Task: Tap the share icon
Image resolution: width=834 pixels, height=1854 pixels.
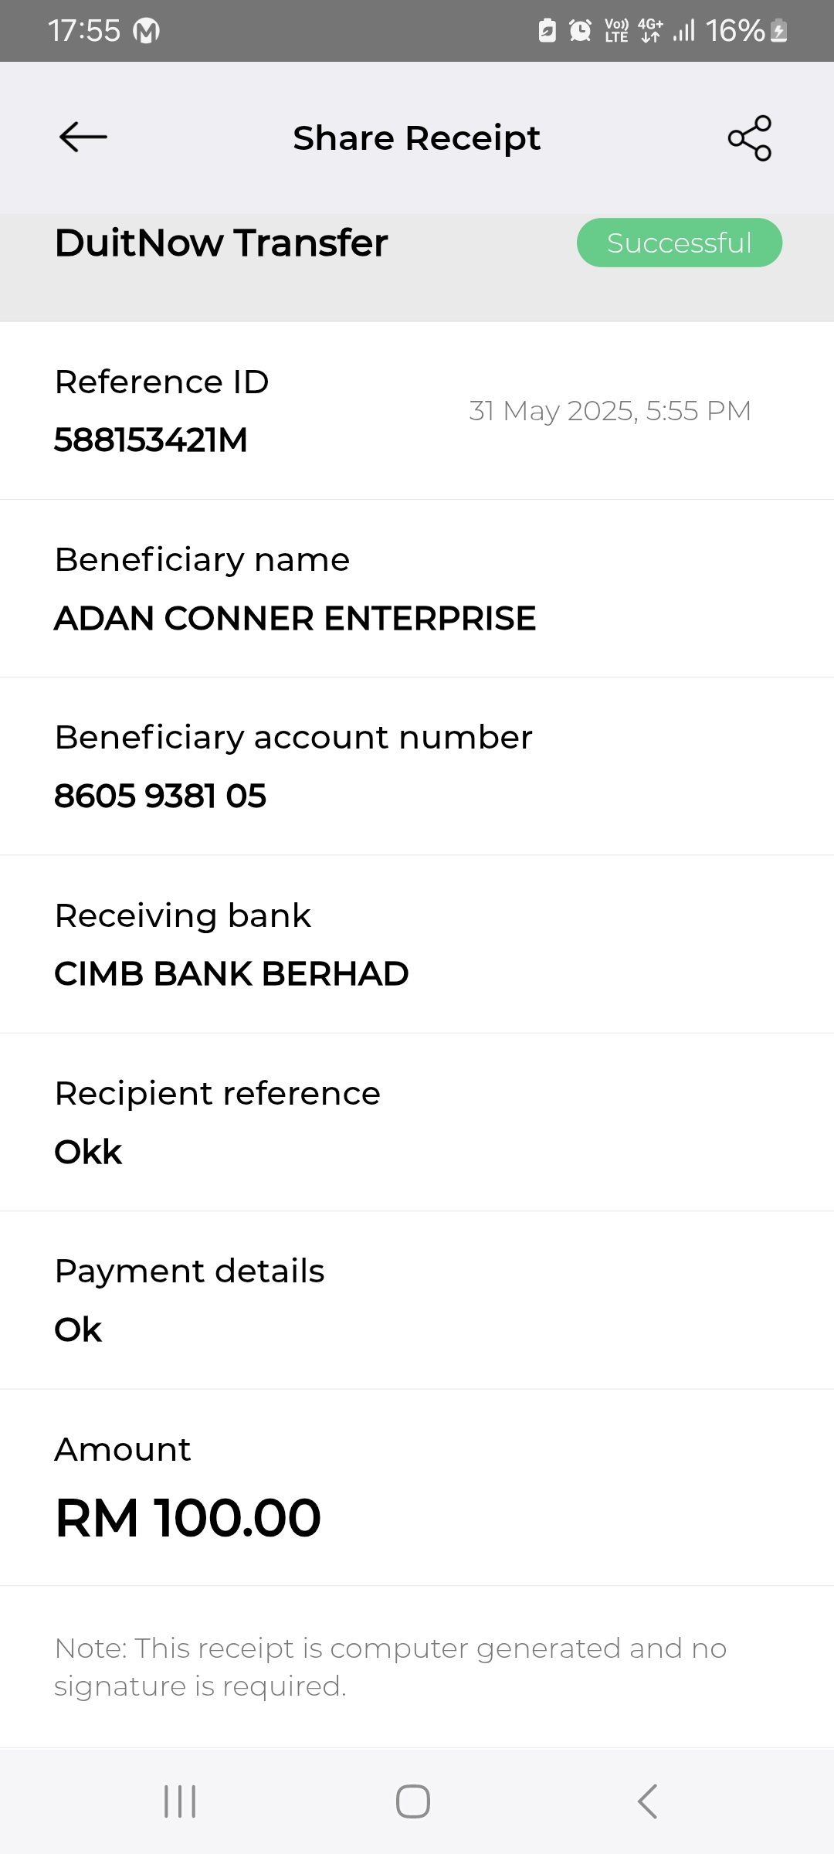Action: click(x=749, y=138)
